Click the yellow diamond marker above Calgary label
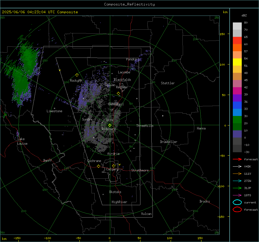259x242 pixels. 114,166
